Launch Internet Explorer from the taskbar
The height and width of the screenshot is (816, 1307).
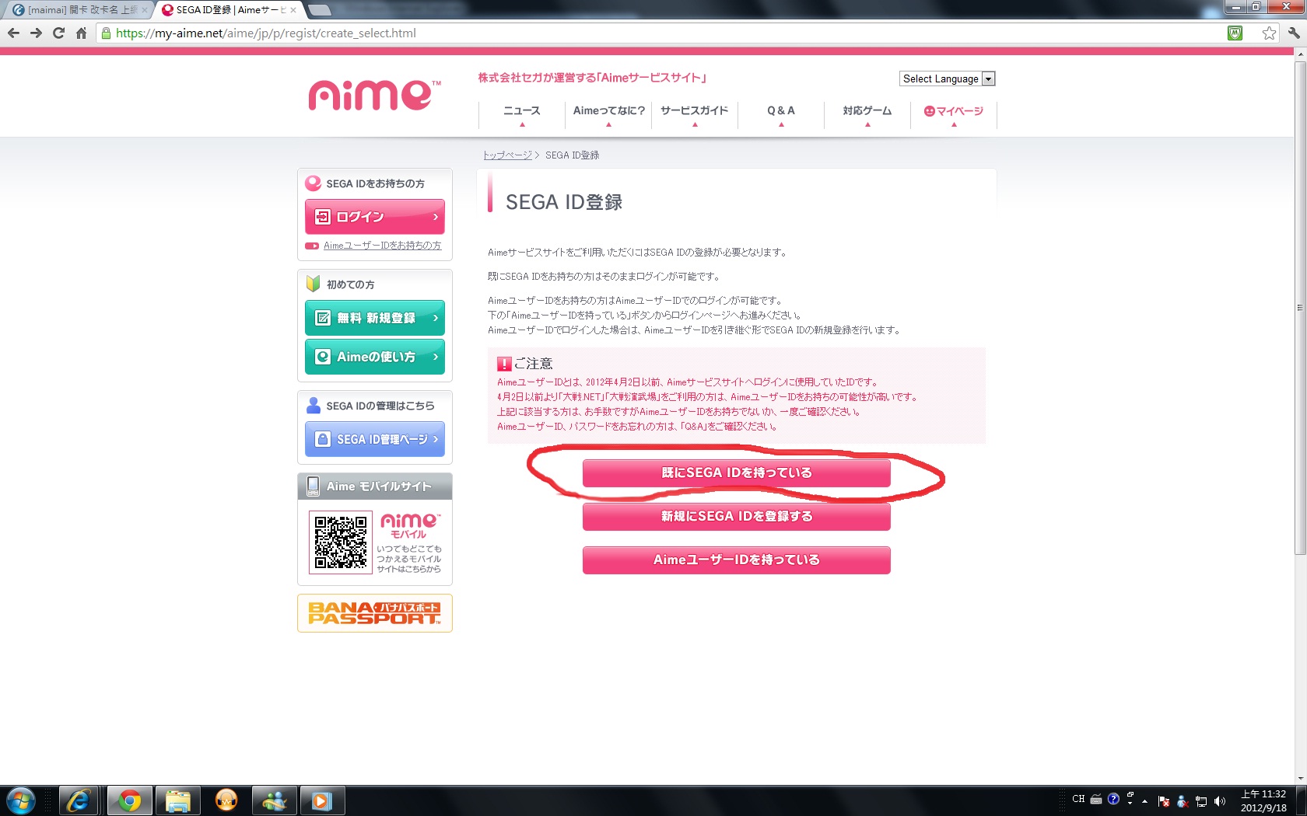78,800
